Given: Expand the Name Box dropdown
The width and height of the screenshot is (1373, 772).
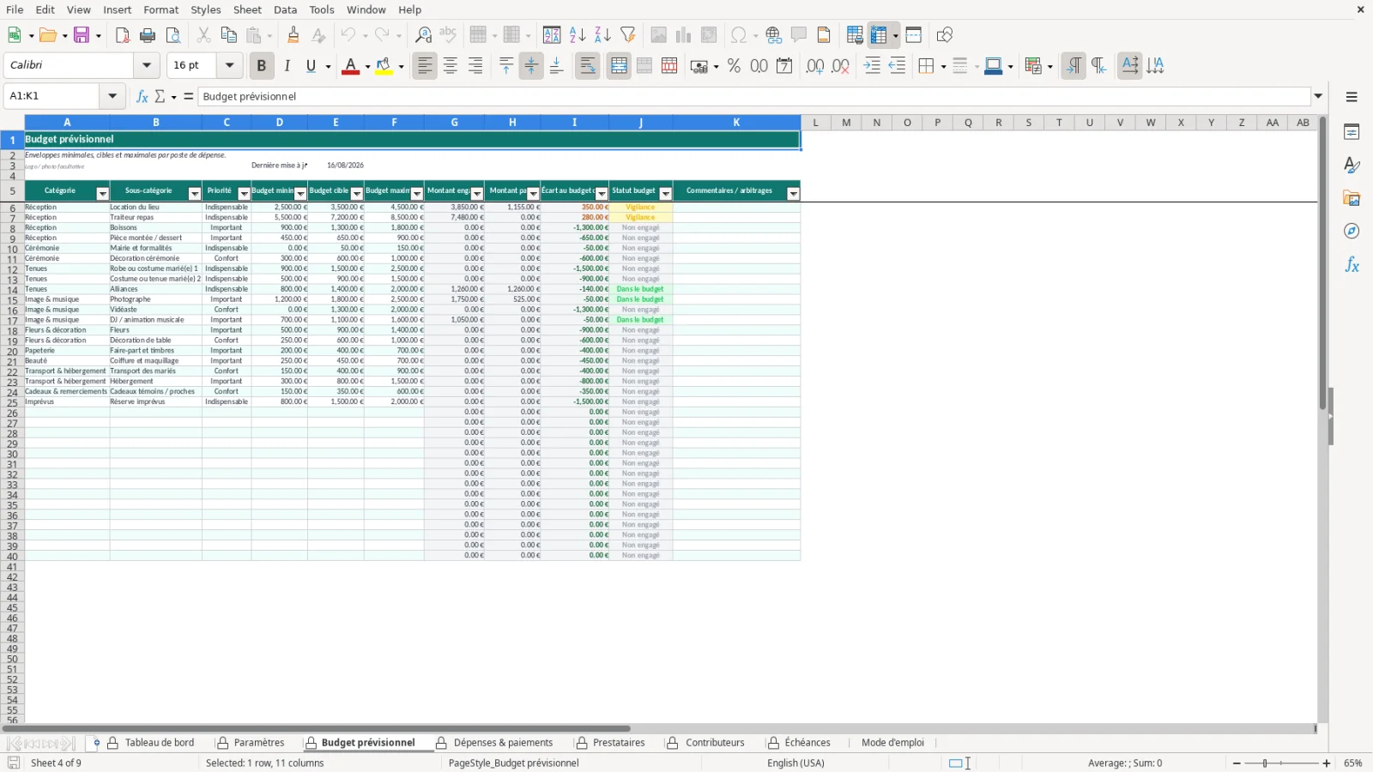Looking at the screenshot, I should coord(112,96).
